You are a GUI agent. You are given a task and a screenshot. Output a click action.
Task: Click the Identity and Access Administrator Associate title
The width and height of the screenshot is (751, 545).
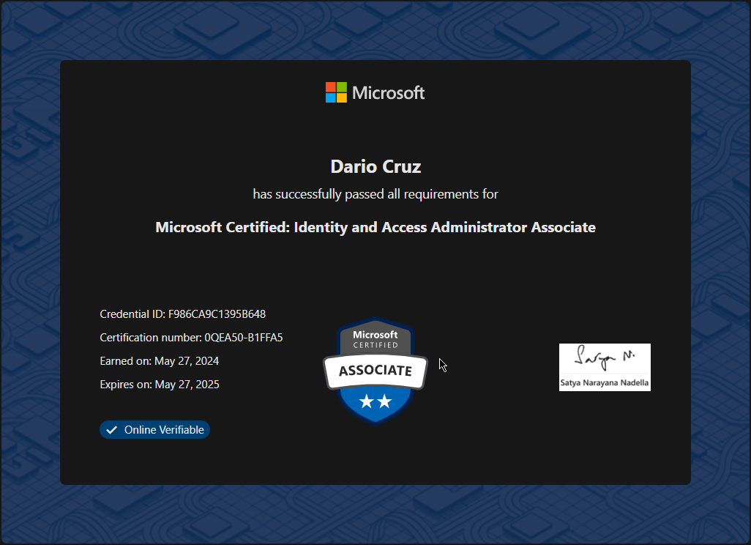(375, 227)
